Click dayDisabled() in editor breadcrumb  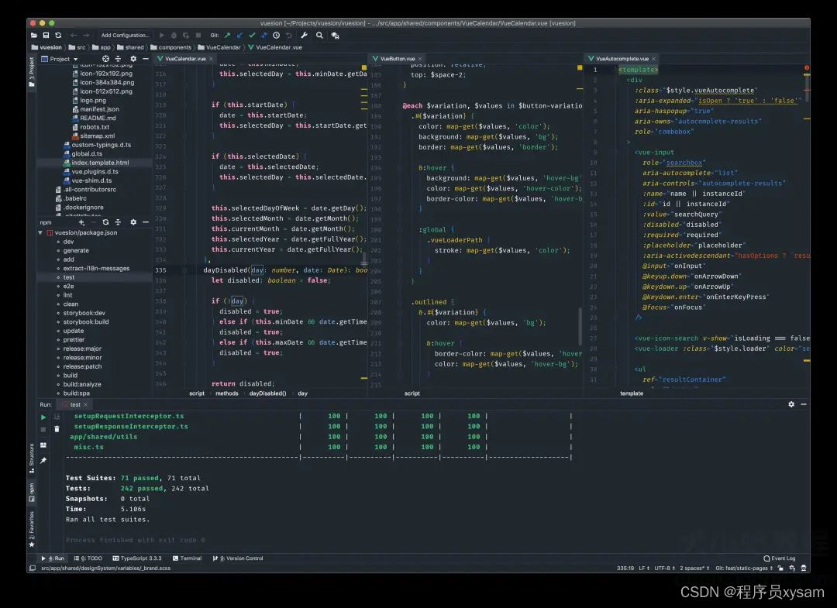tap(267, 393)
